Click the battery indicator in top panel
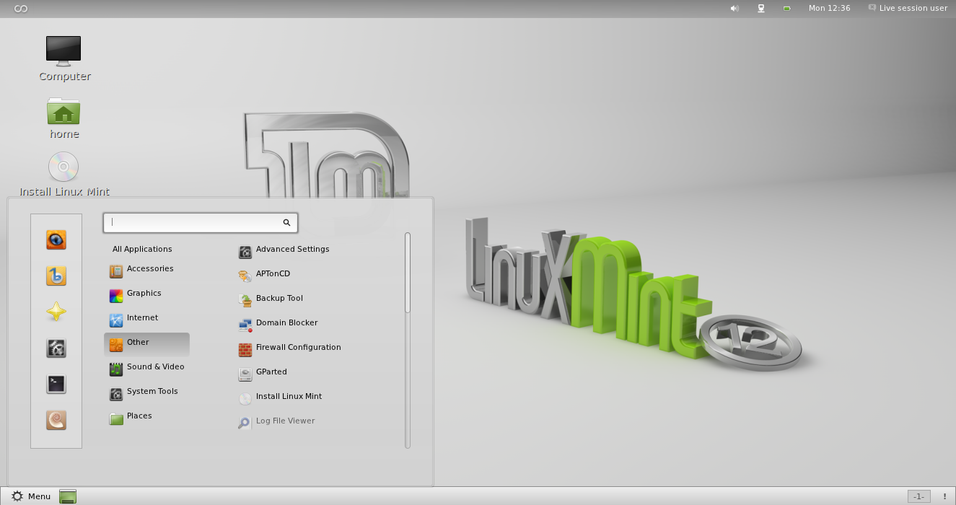Image resolution: width=956 pixels, height=505 pixels. coord(786,9)
